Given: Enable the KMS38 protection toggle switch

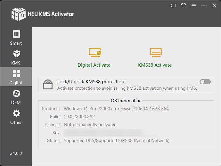Looking at the screenshot, I should tap(205, 82).
